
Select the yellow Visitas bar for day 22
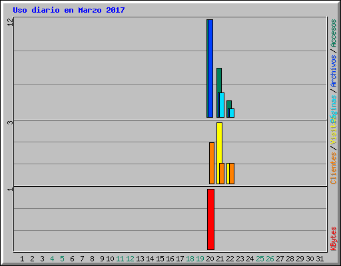click(228, 174)
